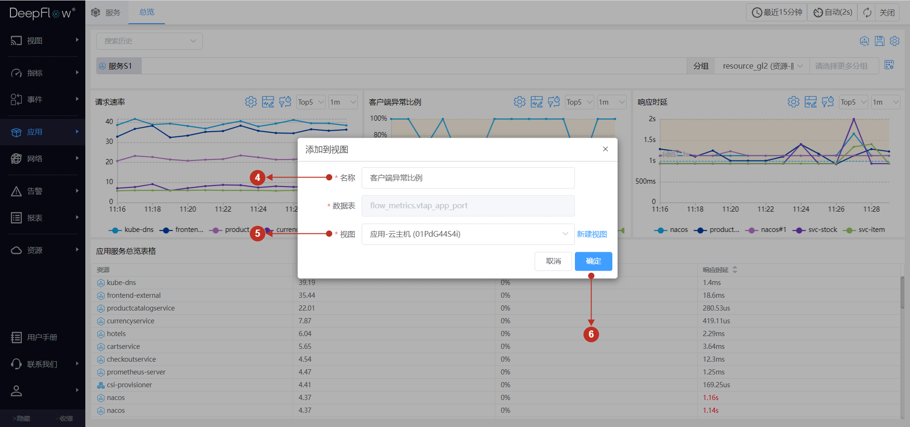The height and width of the screenshot is (427, 910).
Task: Click the layout grid icon beside group selector
Action: (x=889, y=65)
